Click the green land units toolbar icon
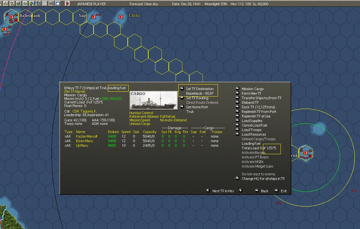 [x=18, y=4]
